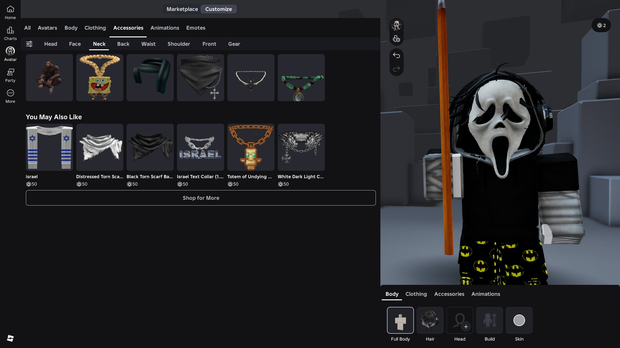The width and height of the screenshot is (620, 348).
Task: Undo the last avatar change
Action: [x=397, y=55]
